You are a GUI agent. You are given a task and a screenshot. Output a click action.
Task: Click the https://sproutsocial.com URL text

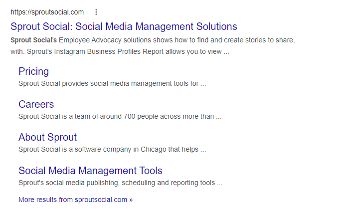pyautogui.click(x=47, y=12)
